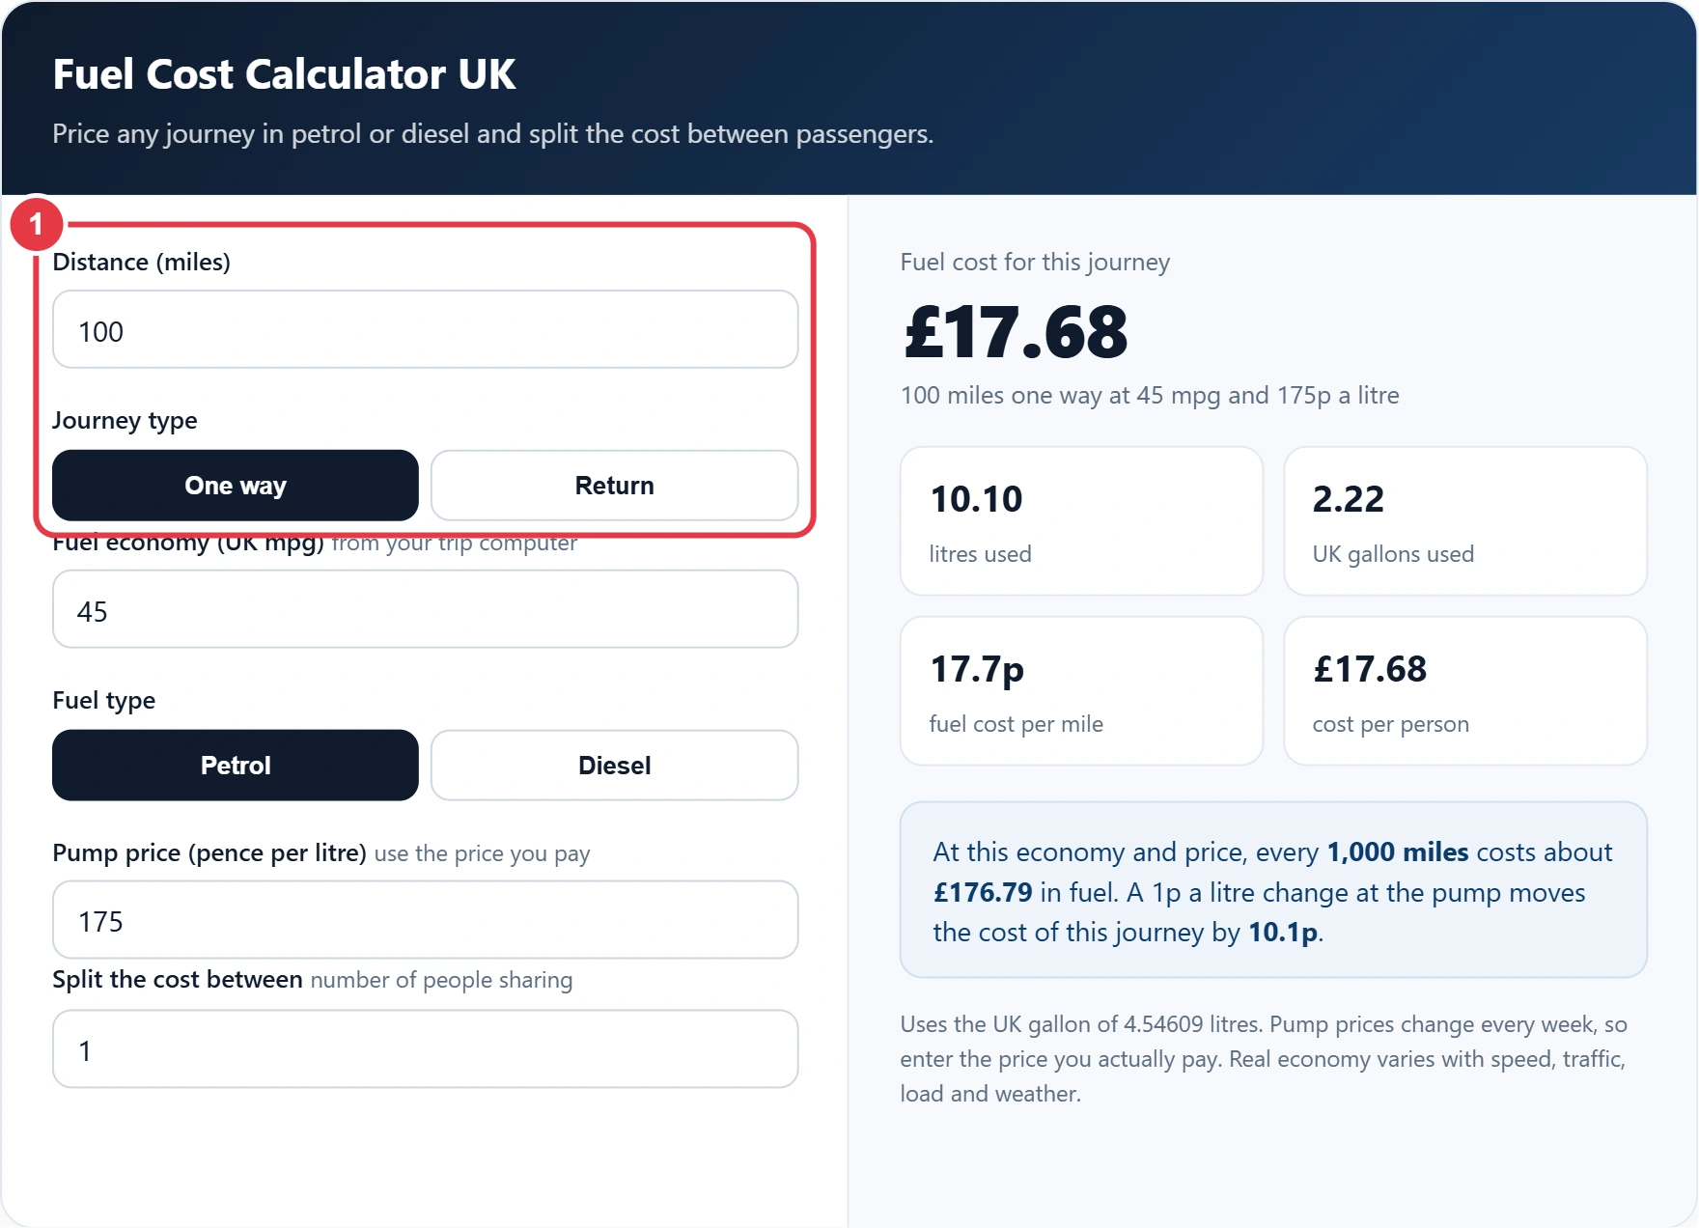1699x1228 pixels.
Task: Click the fuel cost per mile card
Action: point(1081,691)
